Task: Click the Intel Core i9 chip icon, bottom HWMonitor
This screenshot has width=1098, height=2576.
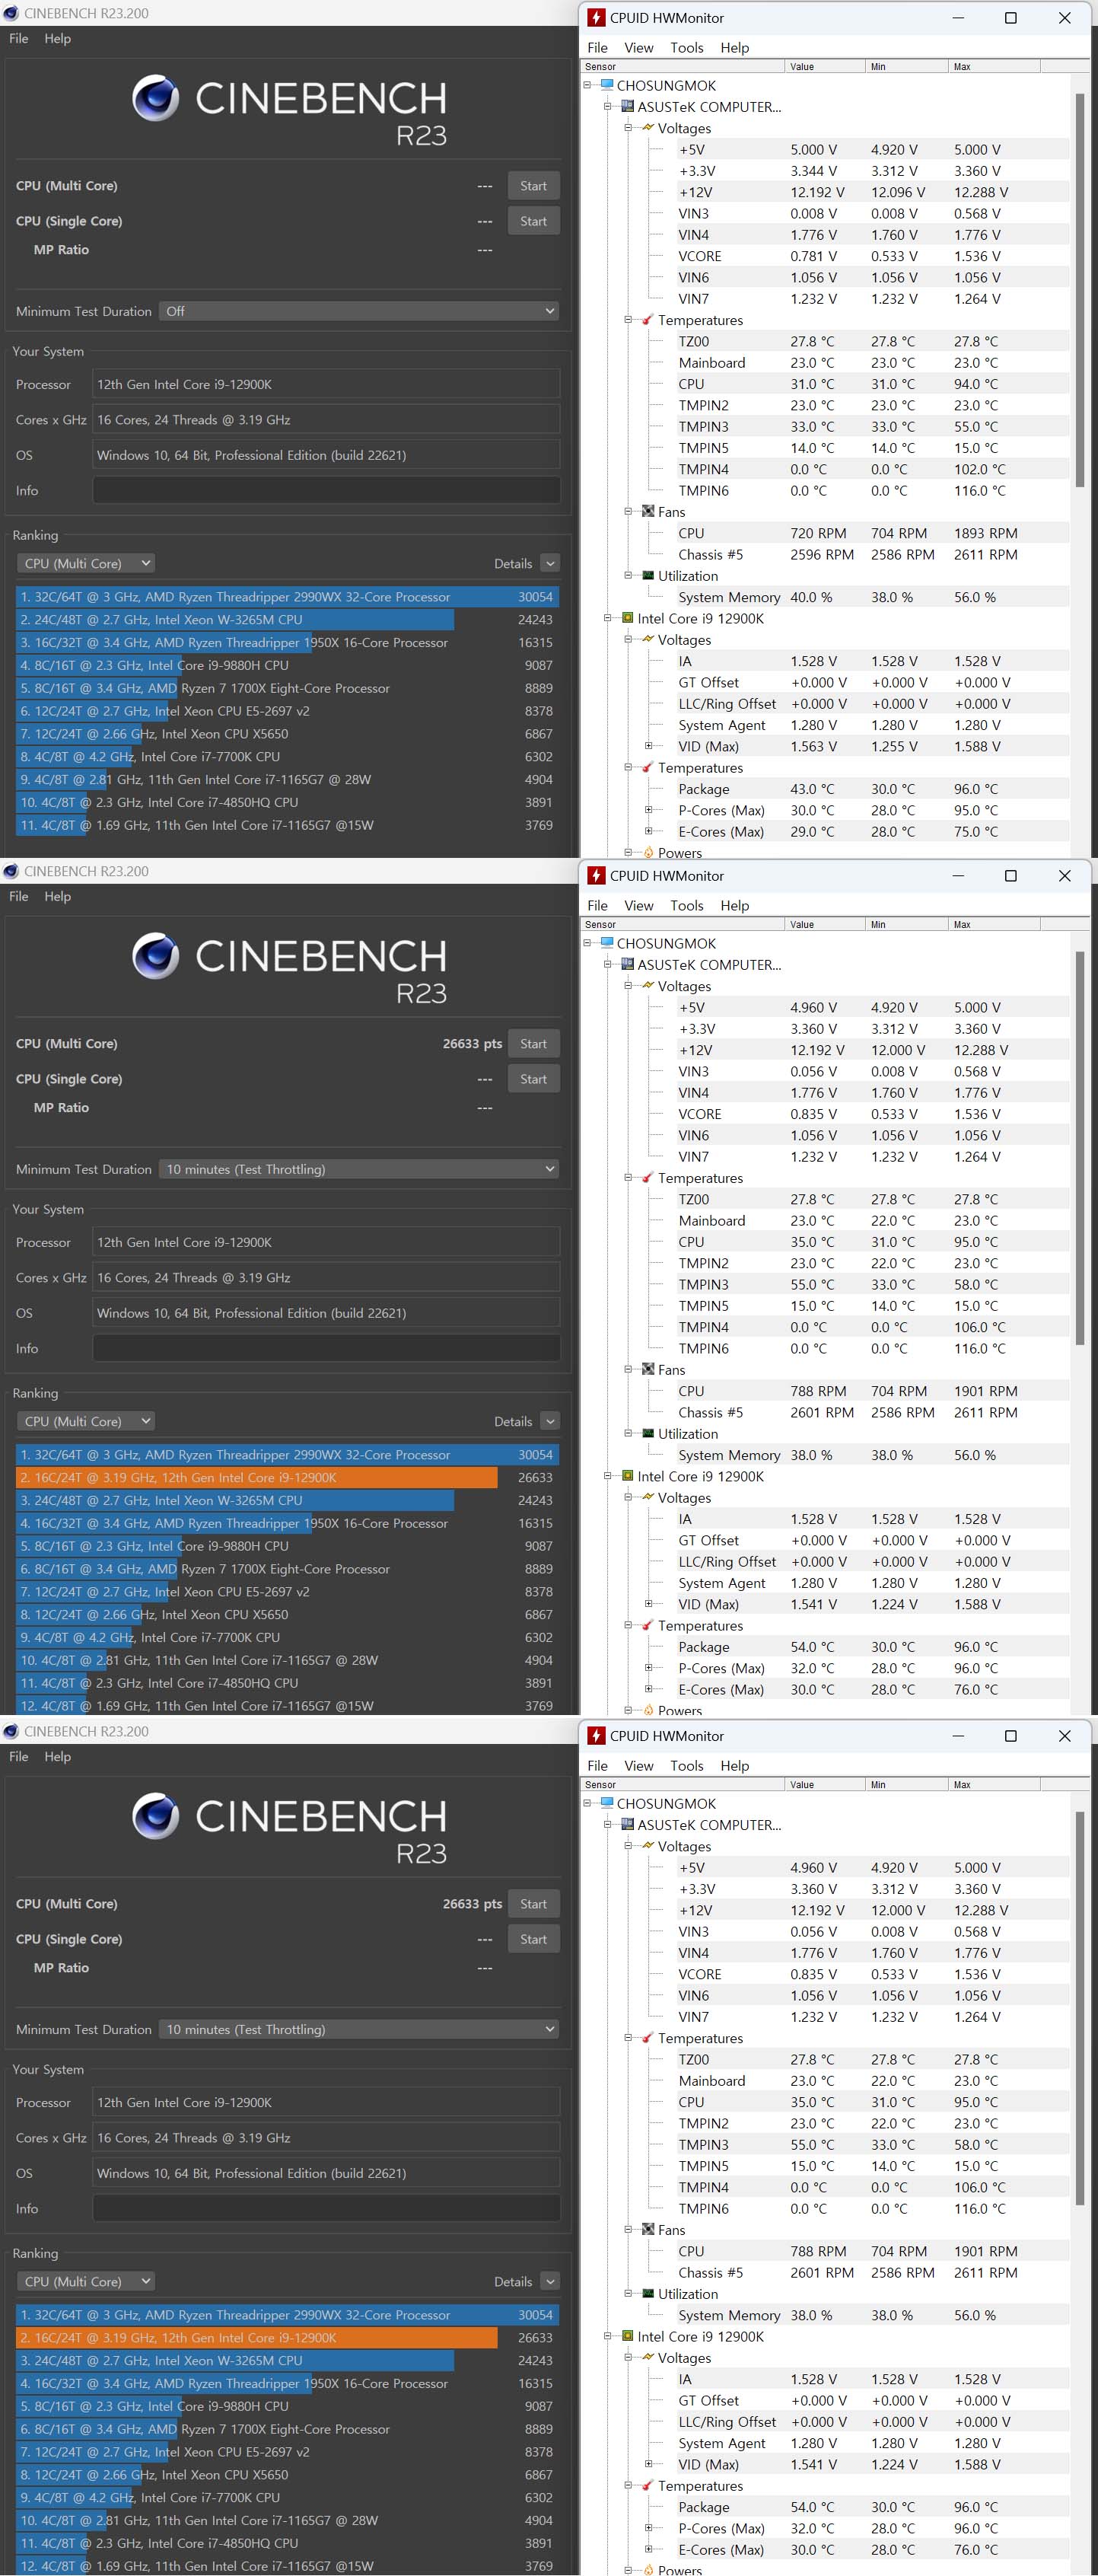Action: tap(627, 2336)
